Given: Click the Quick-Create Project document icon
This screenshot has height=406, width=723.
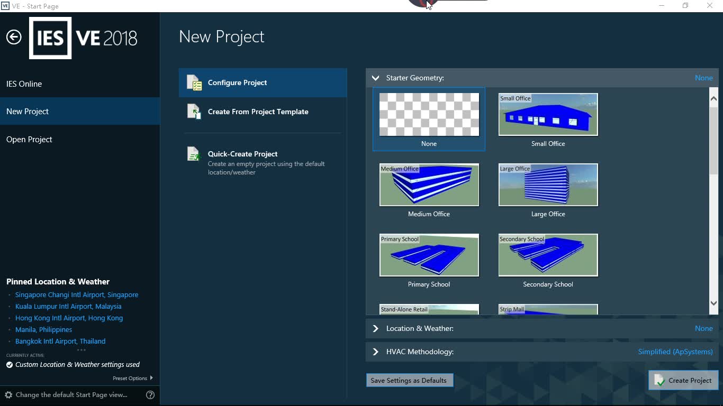Looking at the screenshot, I should pos(194,154).
